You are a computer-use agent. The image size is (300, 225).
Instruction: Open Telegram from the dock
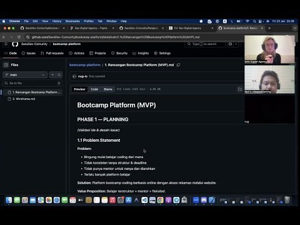pos(176,200)
